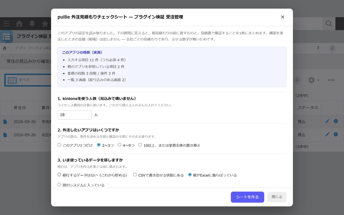Click the シートを作る button

click(x=247, y=197)
